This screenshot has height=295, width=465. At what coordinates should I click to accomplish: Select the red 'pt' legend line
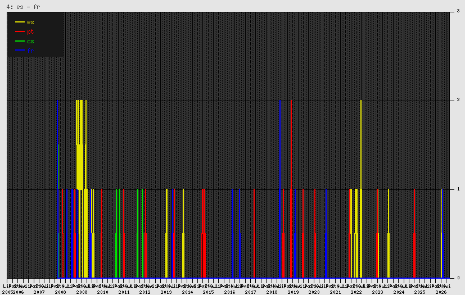pos(20,31)
